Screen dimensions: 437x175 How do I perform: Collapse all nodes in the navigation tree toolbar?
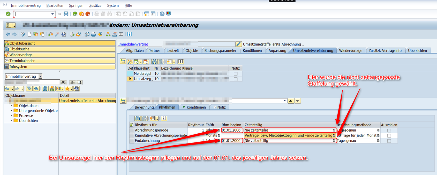(x=36, y=89)
